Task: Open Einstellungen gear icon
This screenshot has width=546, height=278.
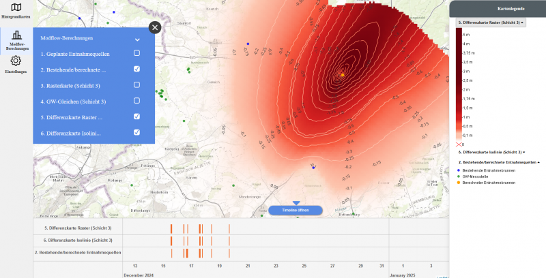Action: point(16,61)
